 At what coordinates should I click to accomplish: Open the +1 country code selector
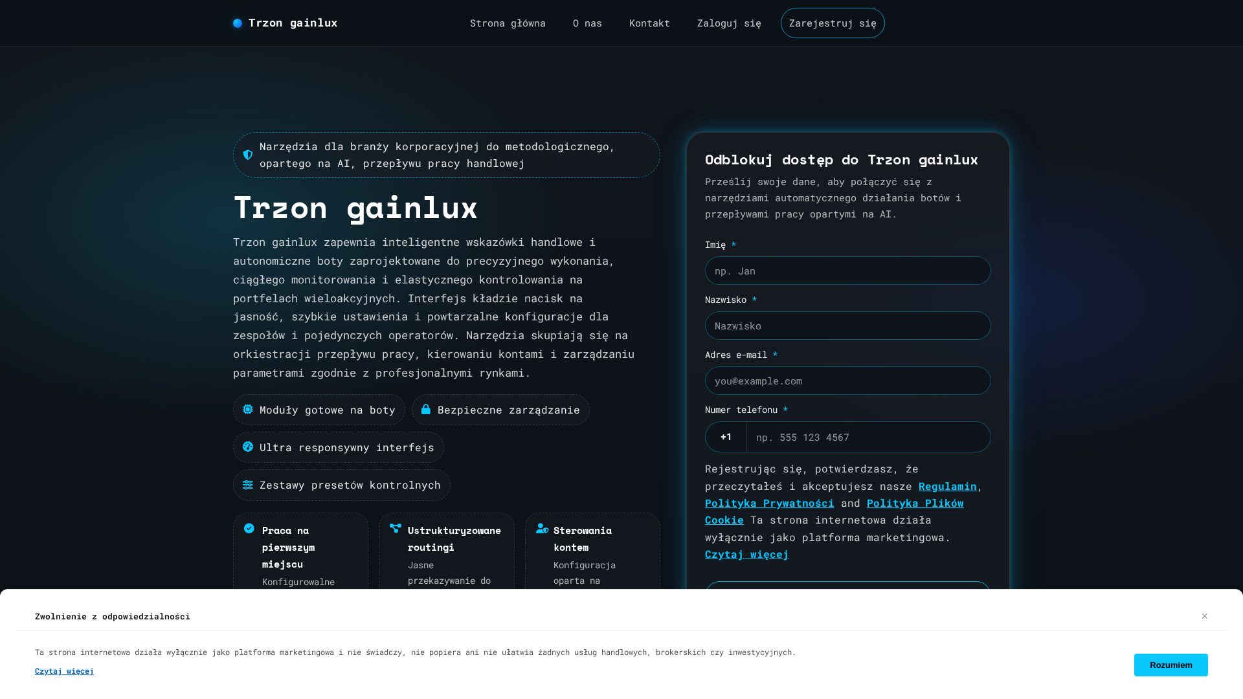(726, 437)
